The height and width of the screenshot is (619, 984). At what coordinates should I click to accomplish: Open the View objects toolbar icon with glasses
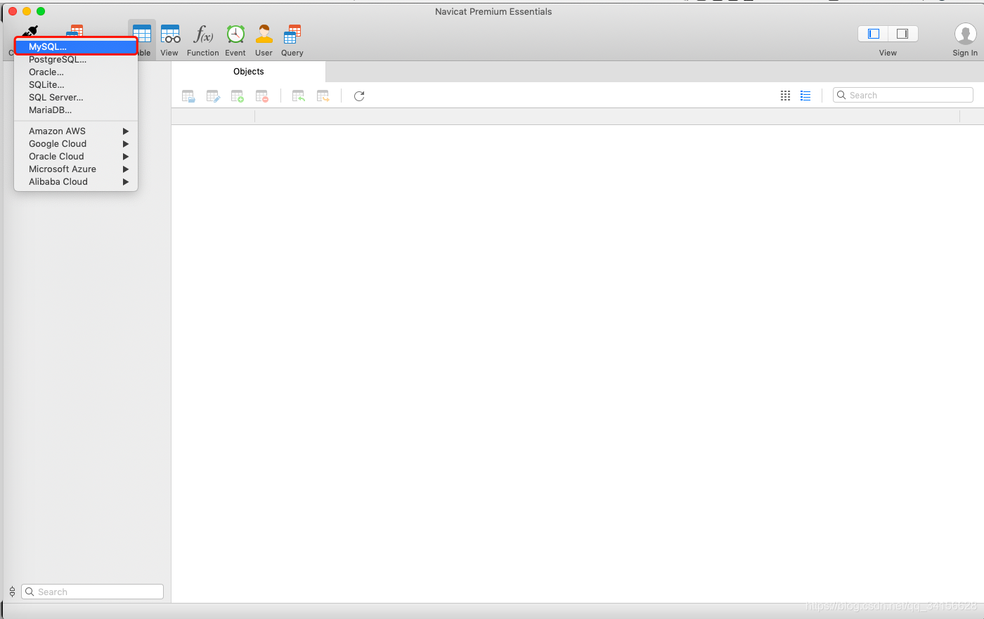point(170,34)
